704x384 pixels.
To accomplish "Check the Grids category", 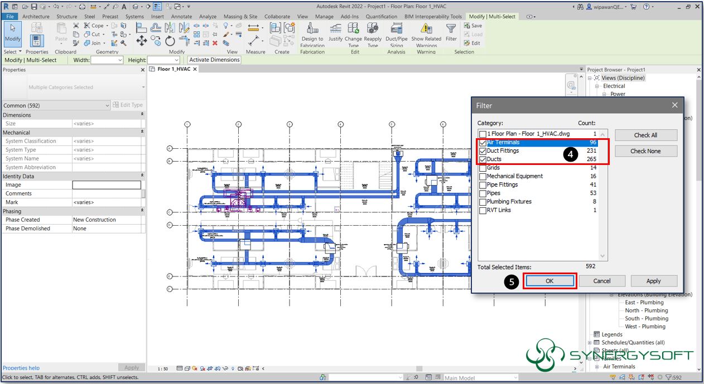I will pos(483,168).
